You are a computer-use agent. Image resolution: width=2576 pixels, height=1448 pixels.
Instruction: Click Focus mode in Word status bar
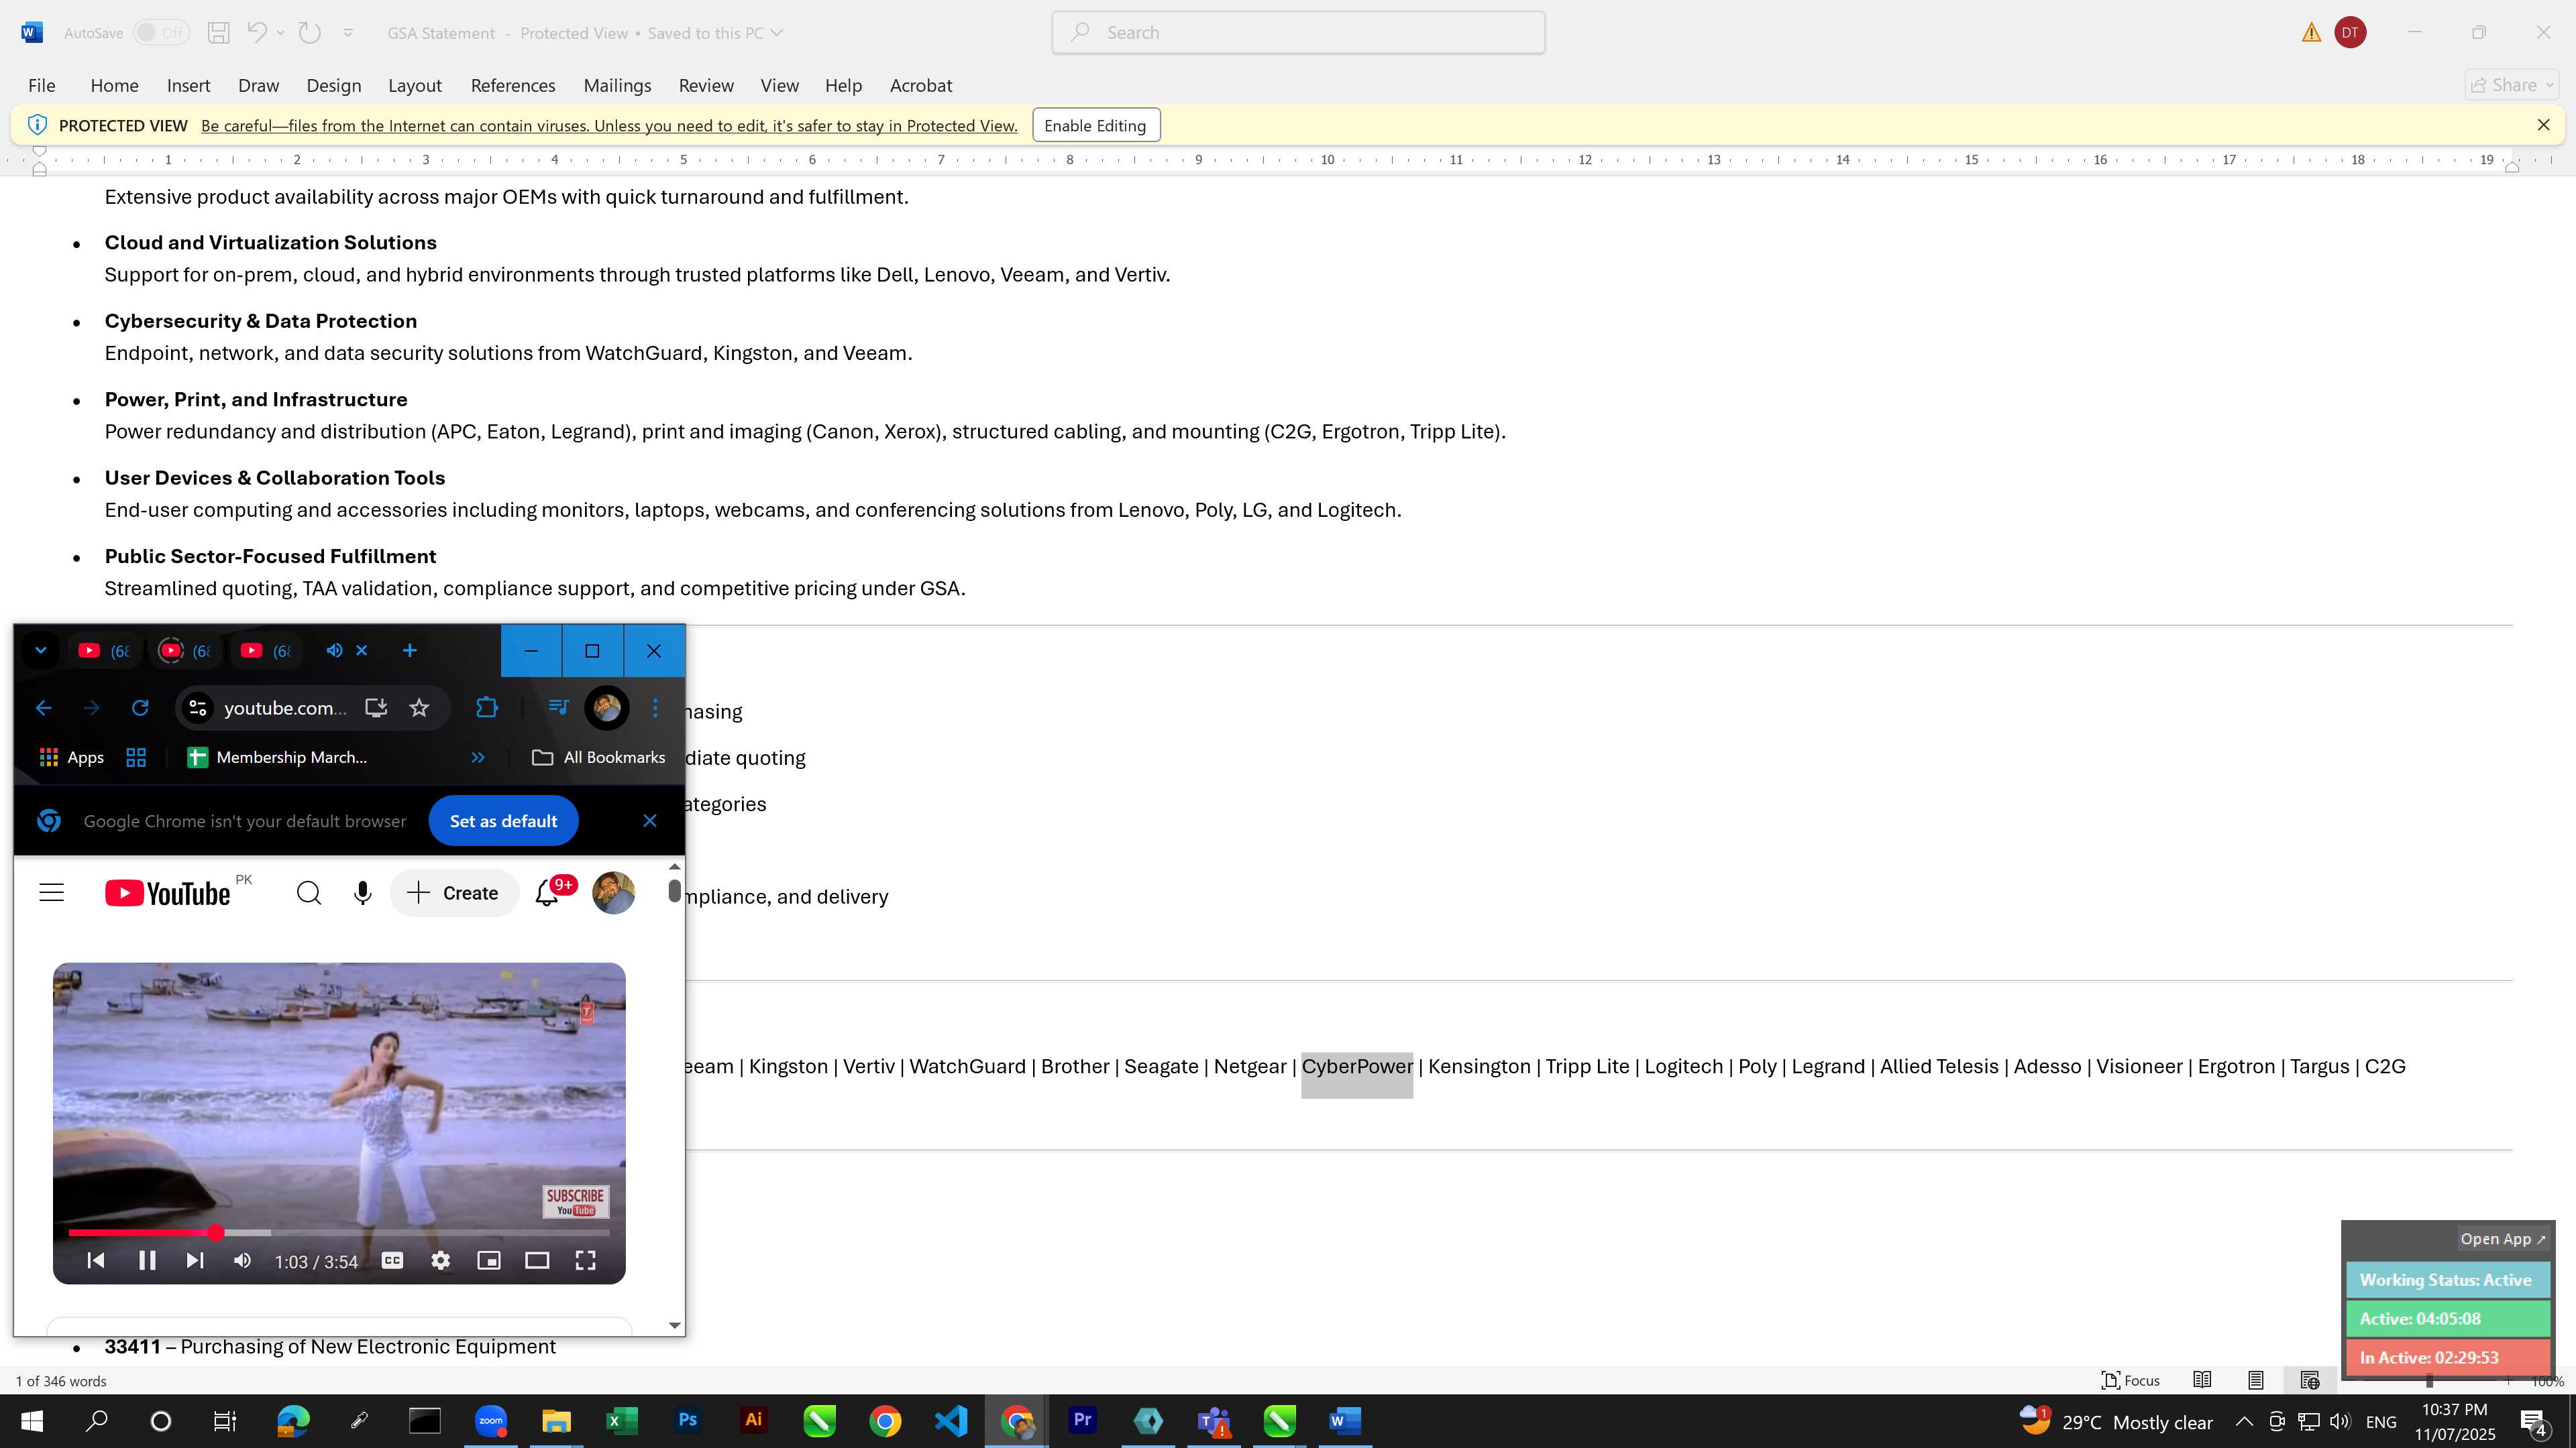coord(2131,1381)
